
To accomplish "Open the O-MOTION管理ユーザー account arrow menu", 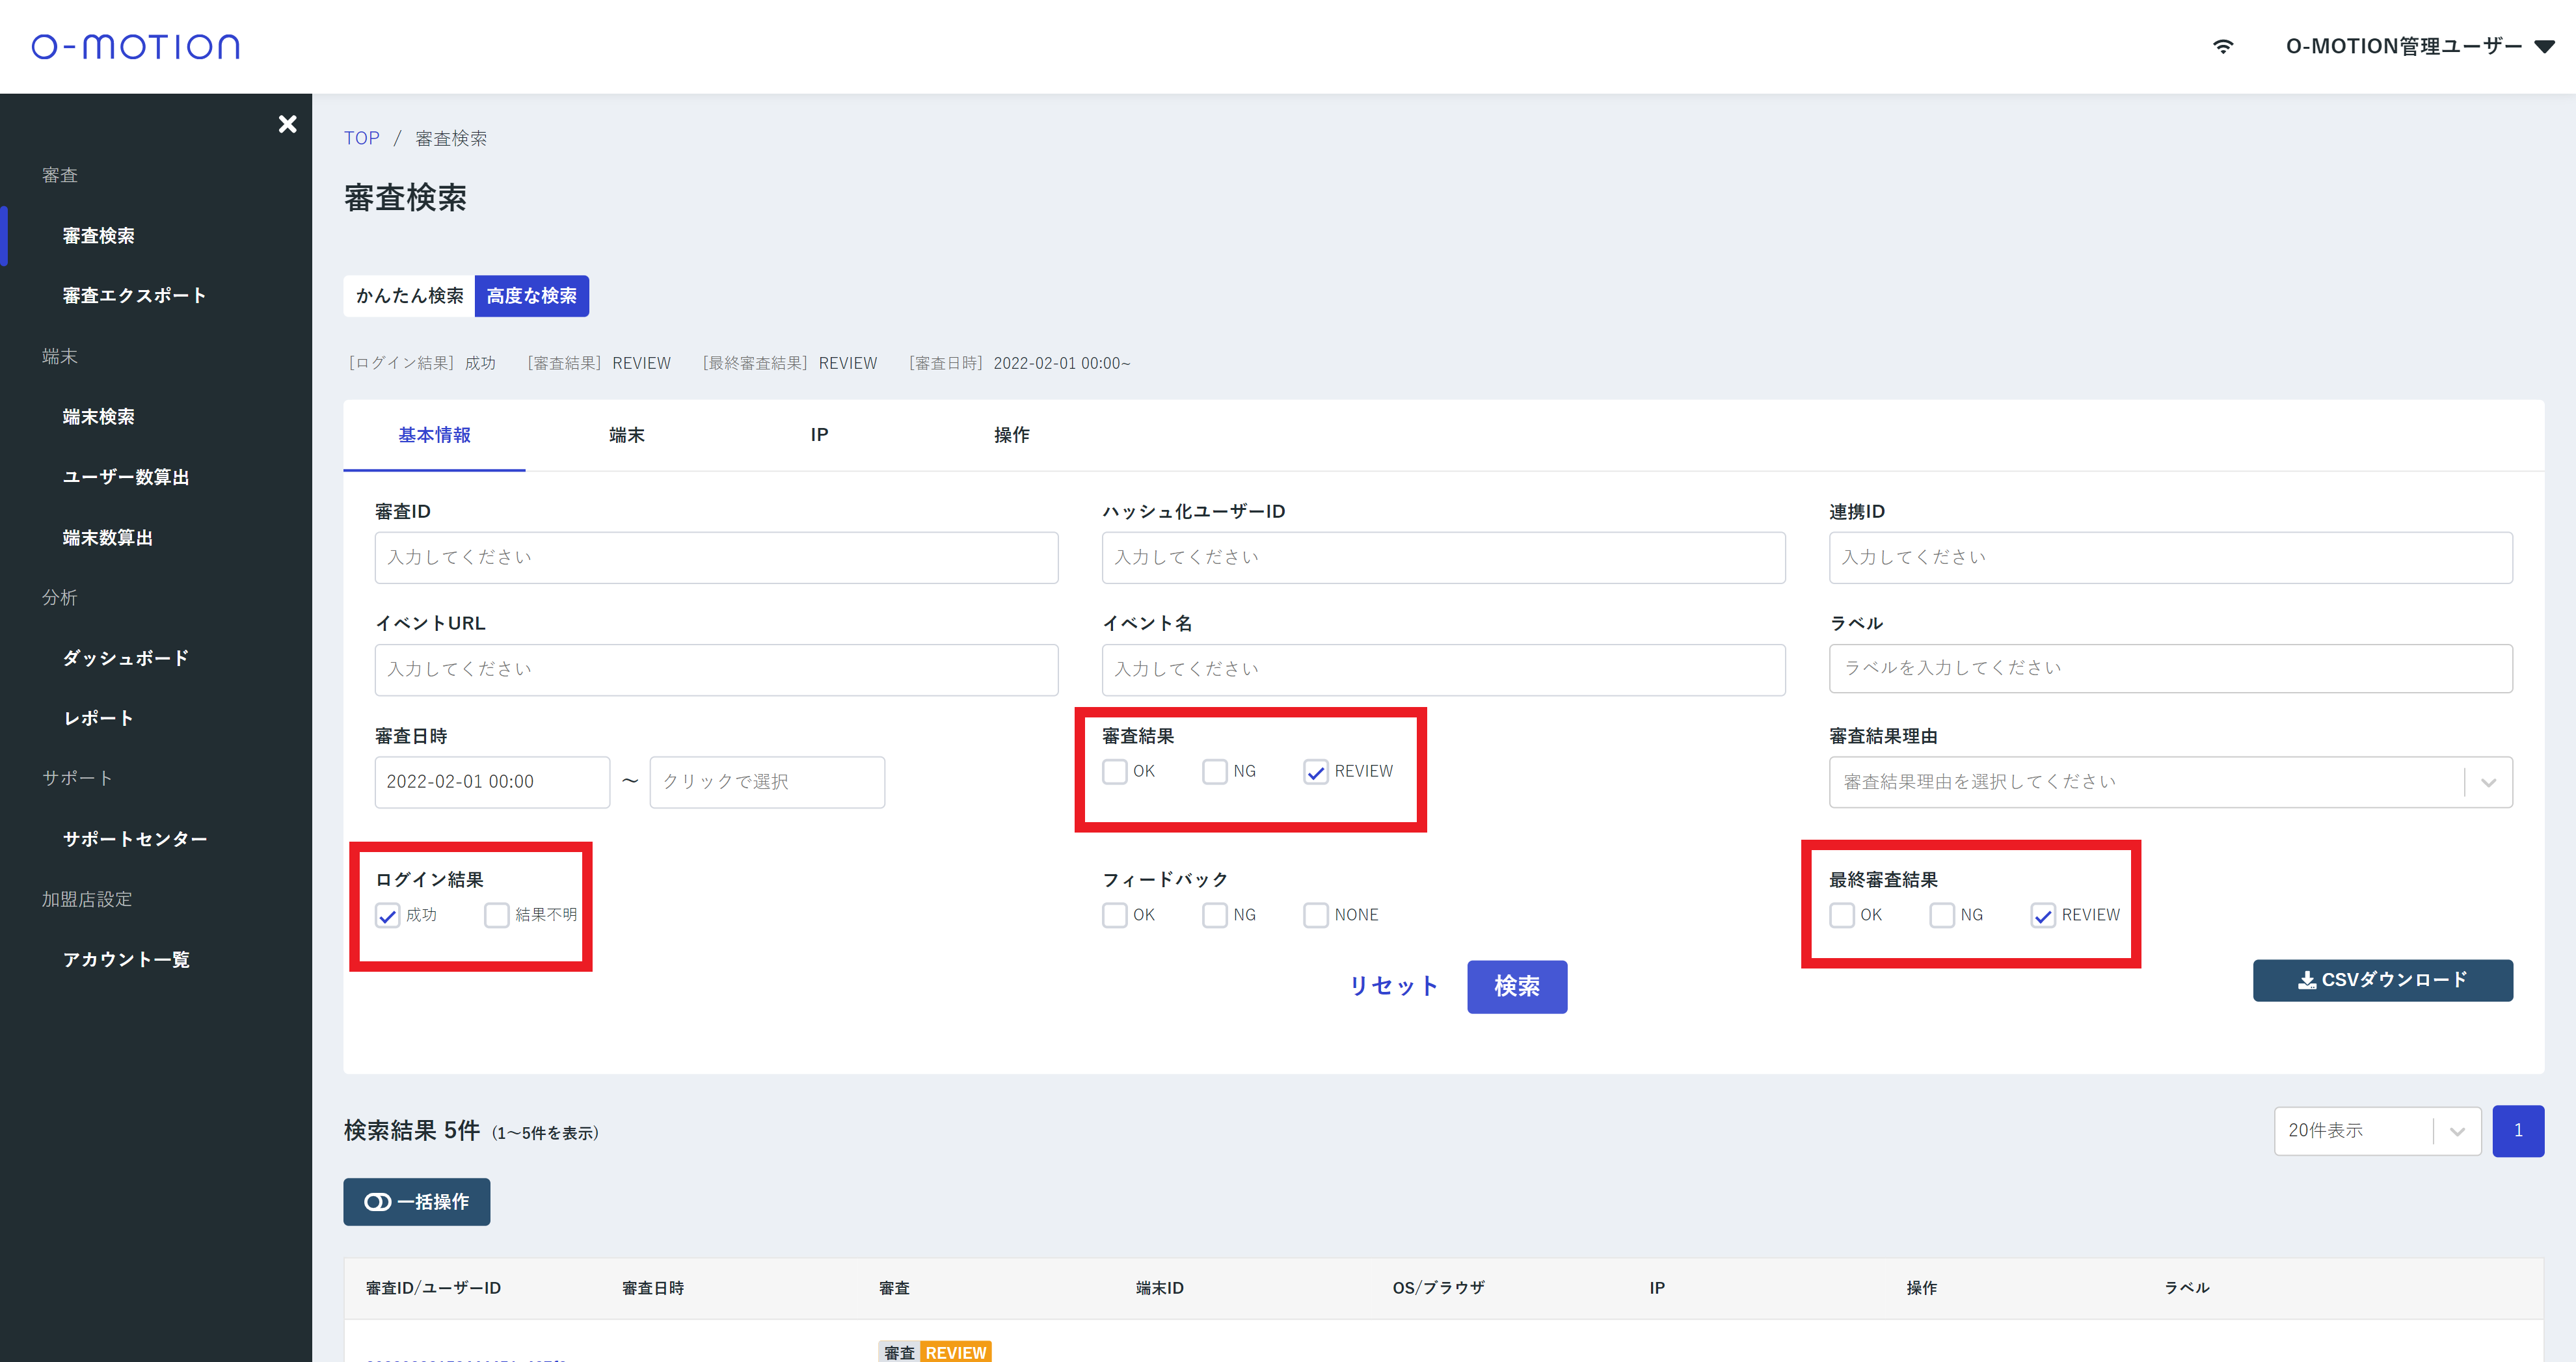I will (x=2544, y=46).
